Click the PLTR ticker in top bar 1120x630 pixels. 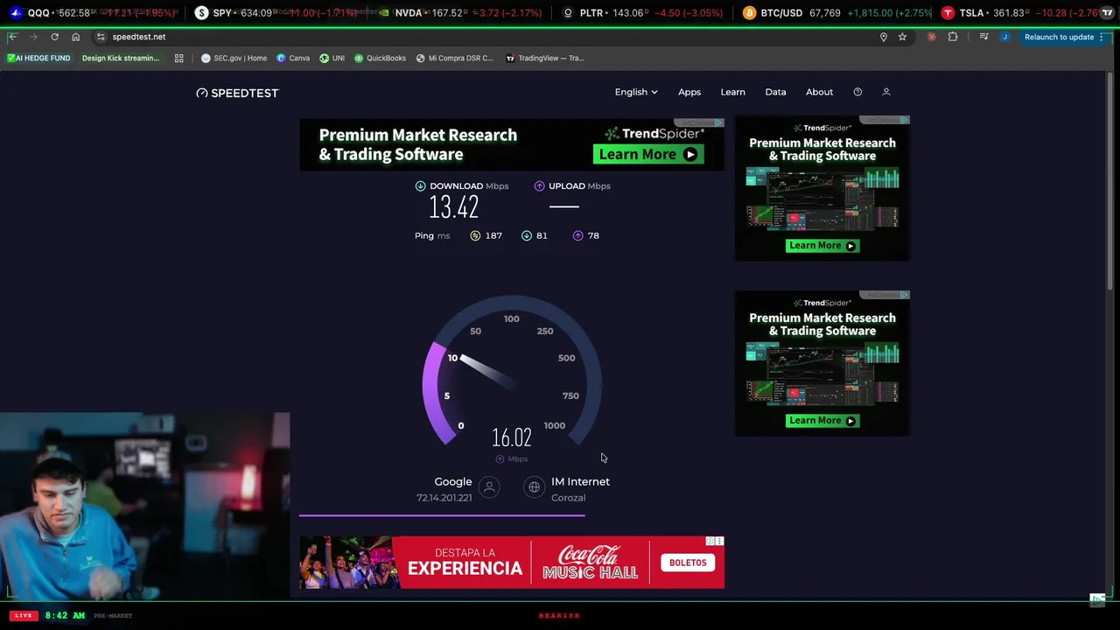[x=642, y=13]
